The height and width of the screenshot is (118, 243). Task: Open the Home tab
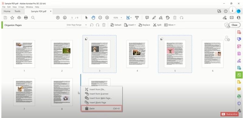click(7, 11)
